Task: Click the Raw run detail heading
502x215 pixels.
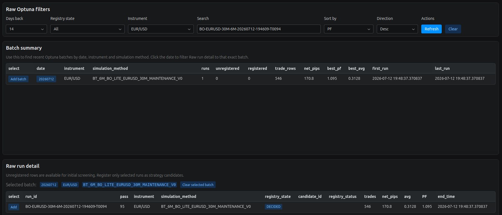Action: click(x=23, y=166)
